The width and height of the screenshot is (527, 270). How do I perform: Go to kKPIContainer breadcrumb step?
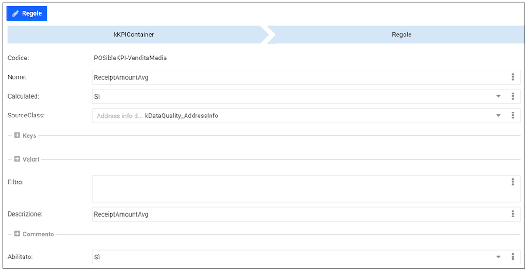pos(134,35)
